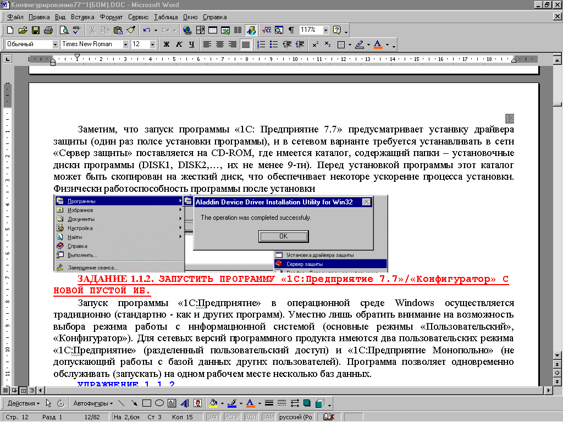
Task: Open print preview
Action: click(64, 30)
